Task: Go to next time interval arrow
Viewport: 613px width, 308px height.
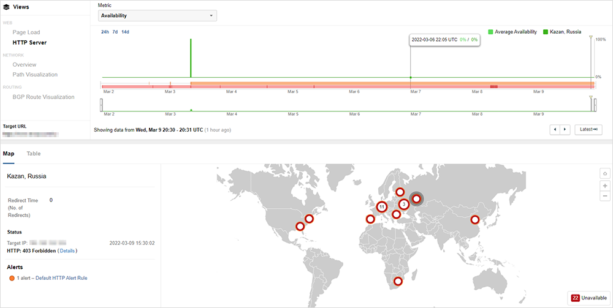Action: coord(565,129)
